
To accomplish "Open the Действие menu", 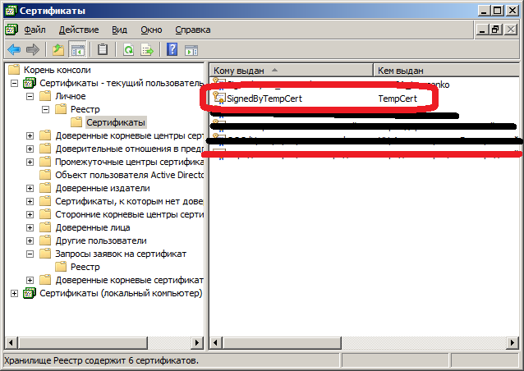I will click(79, 30).
